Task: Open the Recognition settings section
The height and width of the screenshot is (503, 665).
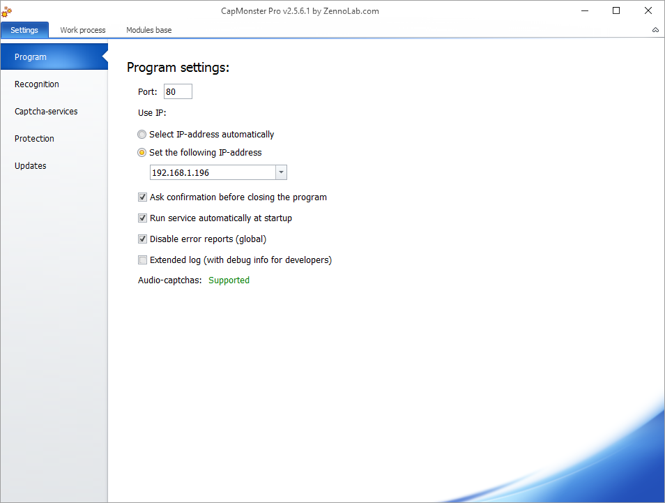Action: (x=54, y=84)
